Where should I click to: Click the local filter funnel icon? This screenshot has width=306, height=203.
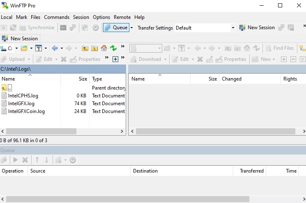[39, 48]
